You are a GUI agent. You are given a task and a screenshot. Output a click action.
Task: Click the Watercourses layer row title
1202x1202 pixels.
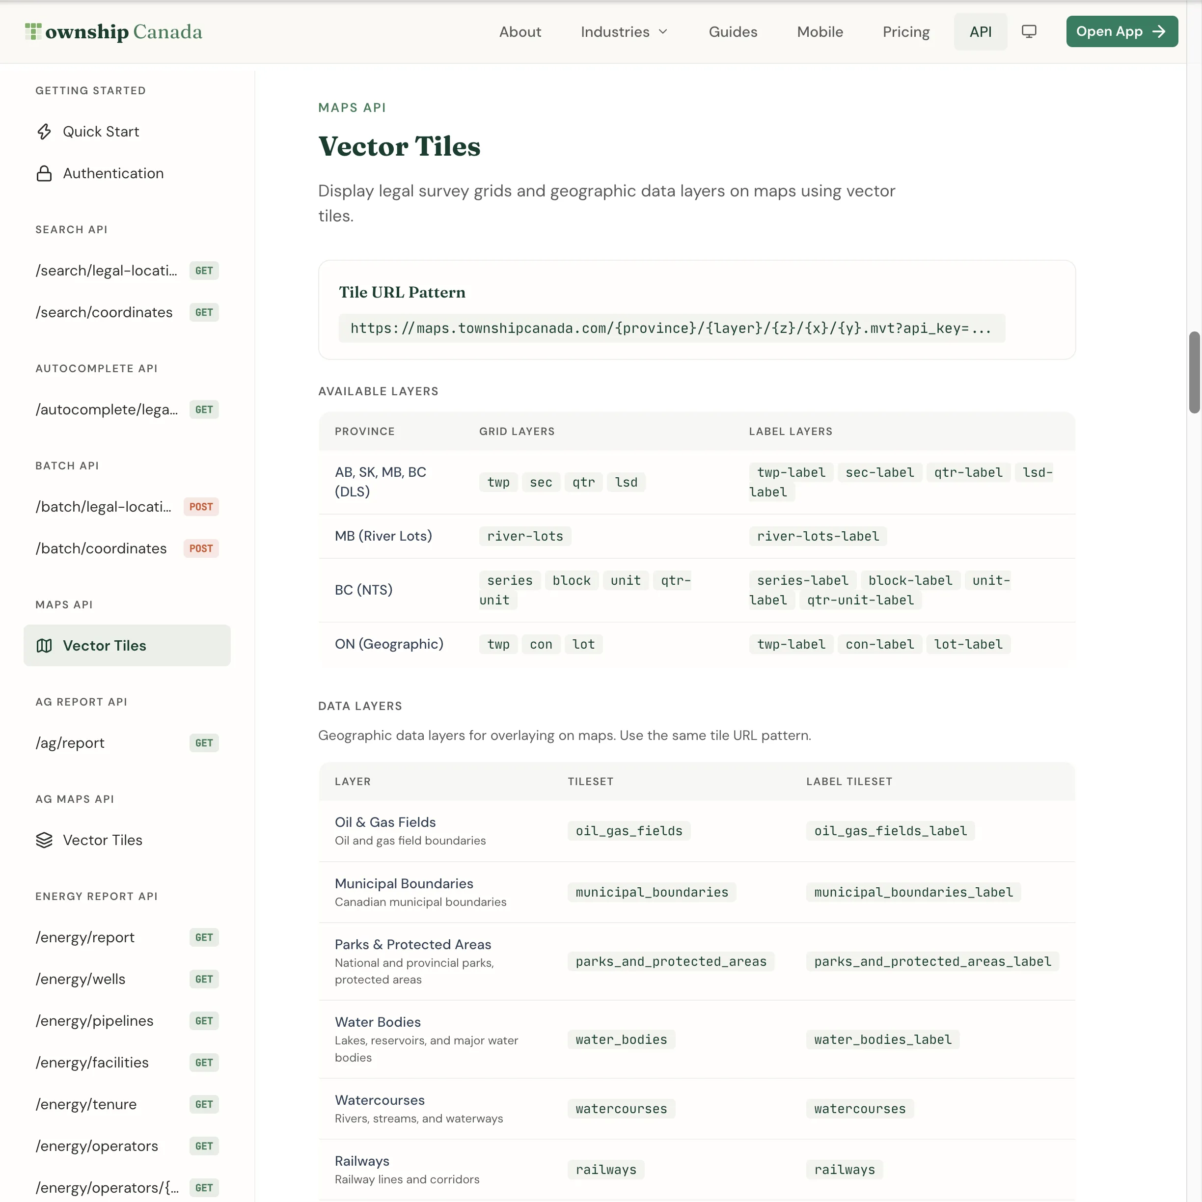point(380,1100)
